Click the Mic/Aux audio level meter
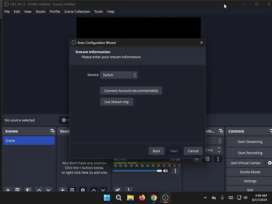 147,163
